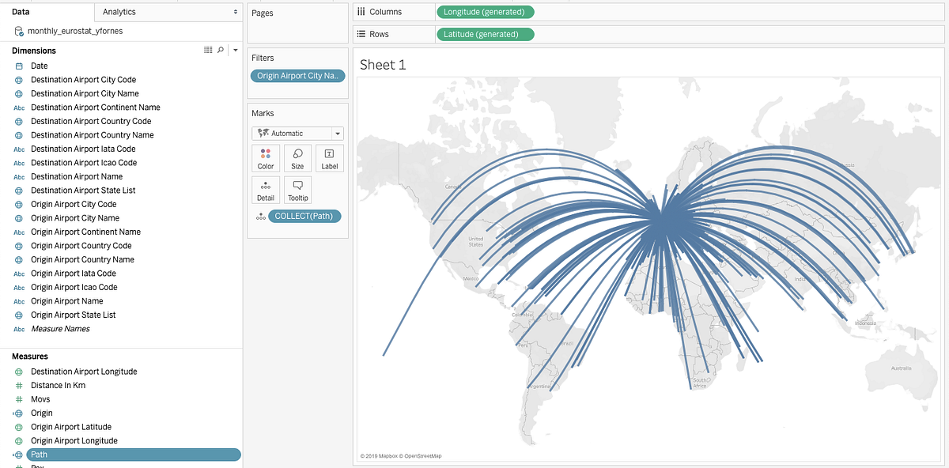The width and height of the screenshot is (949, 468).
Task: Open the Label property on the Marks card
Action: 329,157
